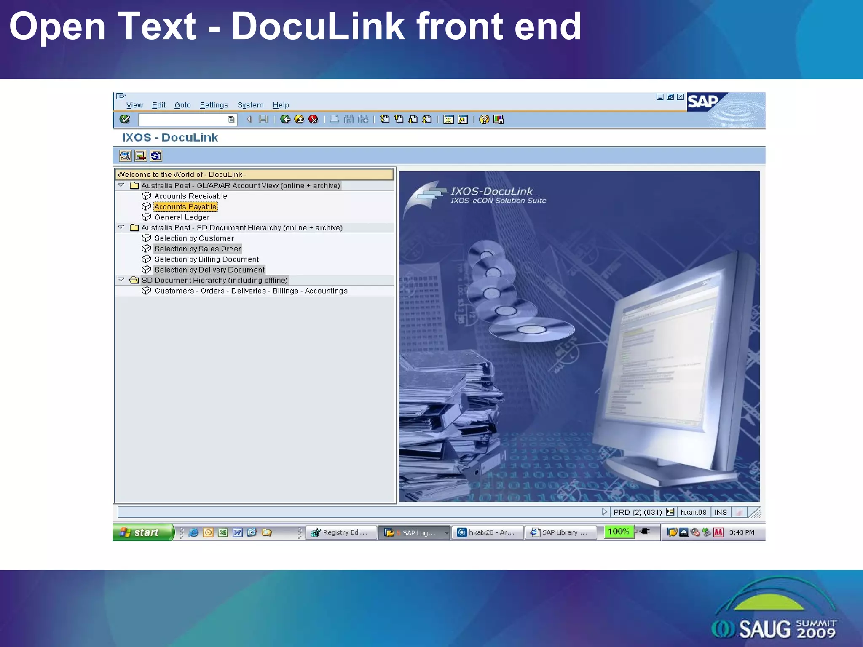This screenshot has width=863, height=647.
Task: Open the System menu
Action: click(250, 105)
